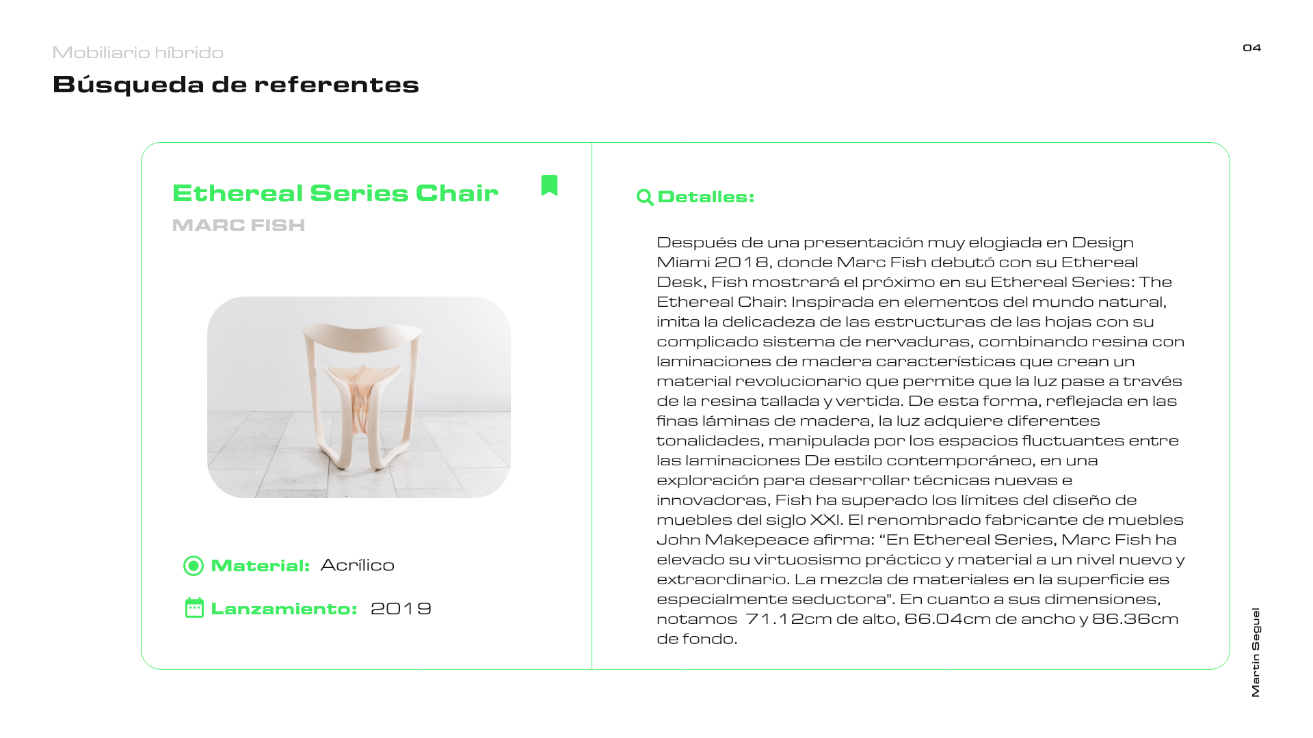1313x738 pixels.
Task: Click the green bookmark icon
Action: (x=549, y=185)
